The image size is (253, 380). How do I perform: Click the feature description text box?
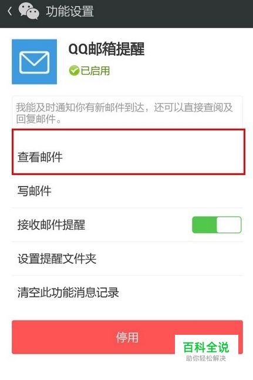point(127,112)
